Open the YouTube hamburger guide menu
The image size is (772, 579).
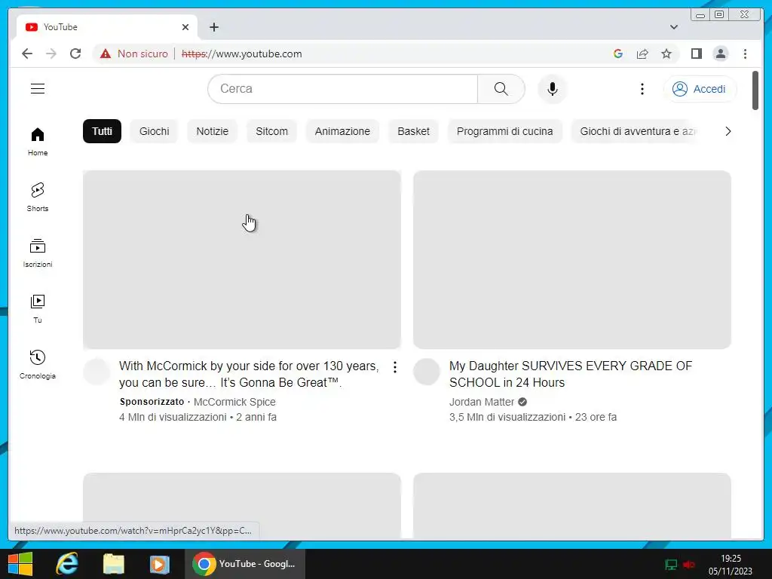coord(38,89)
